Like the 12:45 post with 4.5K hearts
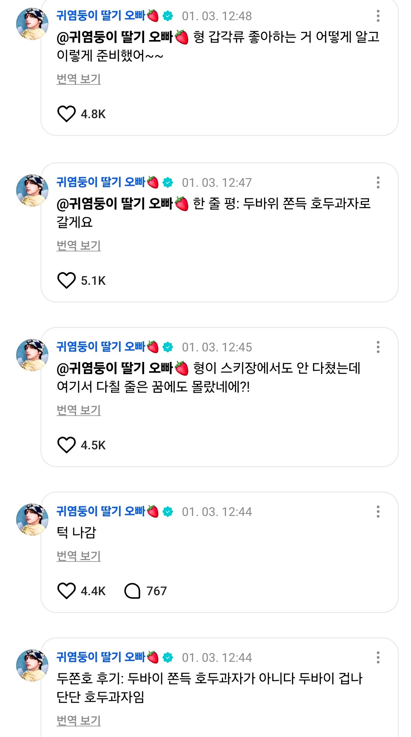The width and height of the screenshot is (411, 737). pyautogui.click(x=66, y=445)
